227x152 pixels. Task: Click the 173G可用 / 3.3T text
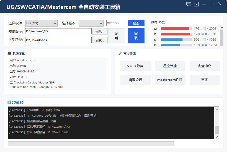click(205, 34)
